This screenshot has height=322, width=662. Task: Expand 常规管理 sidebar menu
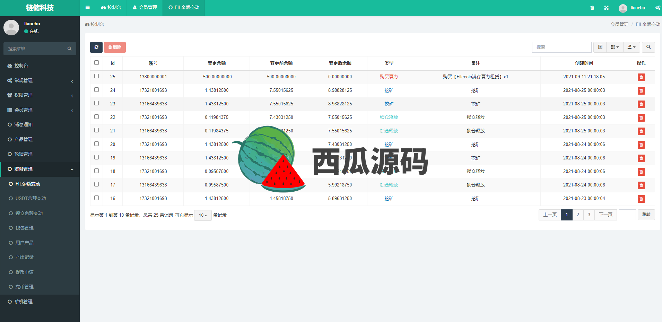[40, 80]
